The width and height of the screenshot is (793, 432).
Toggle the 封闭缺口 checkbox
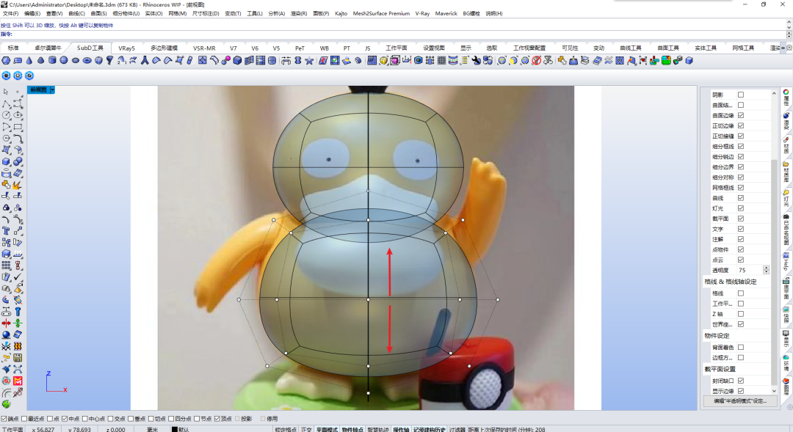(x=741, y=381)
